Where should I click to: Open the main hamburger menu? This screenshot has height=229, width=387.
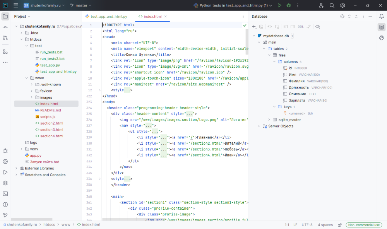pos(15,5)
